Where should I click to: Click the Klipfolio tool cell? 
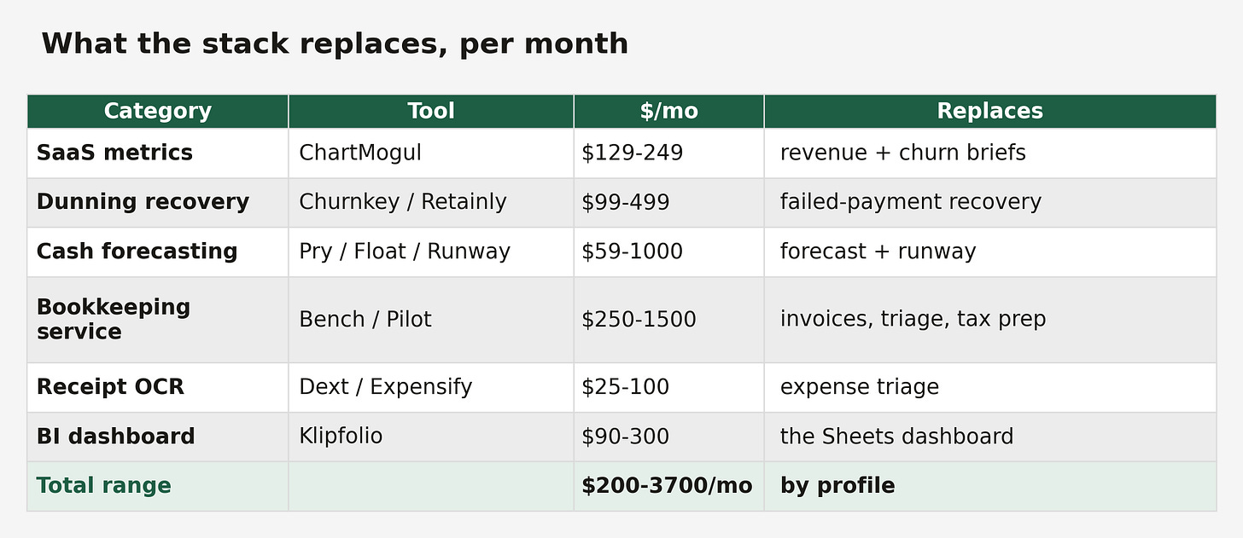click(431, 437)
